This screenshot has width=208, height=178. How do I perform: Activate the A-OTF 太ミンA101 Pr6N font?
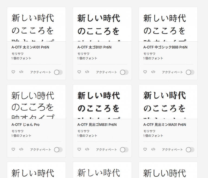[x=58, y=72]
